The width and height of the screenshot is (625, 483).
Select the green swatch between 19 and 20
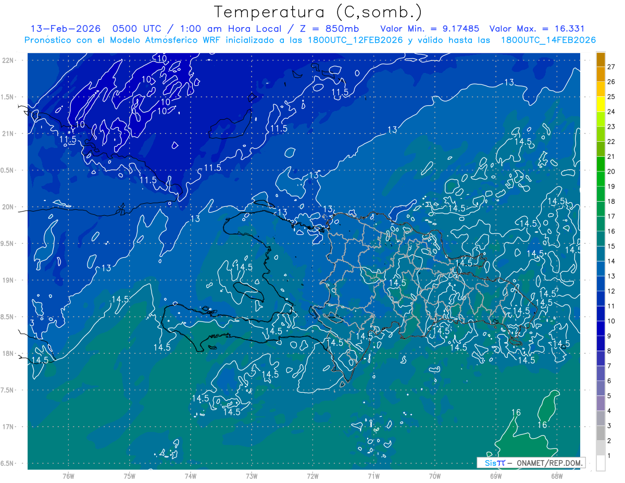point(601,179)
